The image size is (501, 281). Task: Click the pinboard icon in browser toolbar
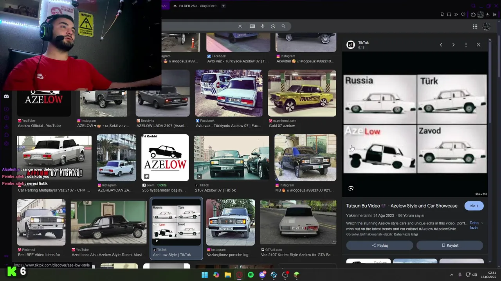point(442,14)
